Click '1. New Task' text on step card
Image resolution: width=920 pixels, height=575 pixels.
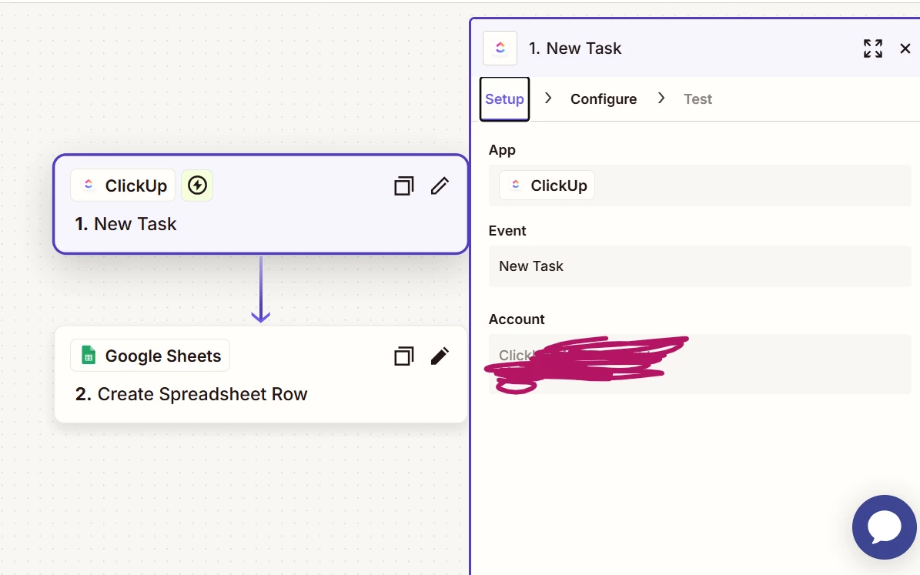click(x=125, y=224)
